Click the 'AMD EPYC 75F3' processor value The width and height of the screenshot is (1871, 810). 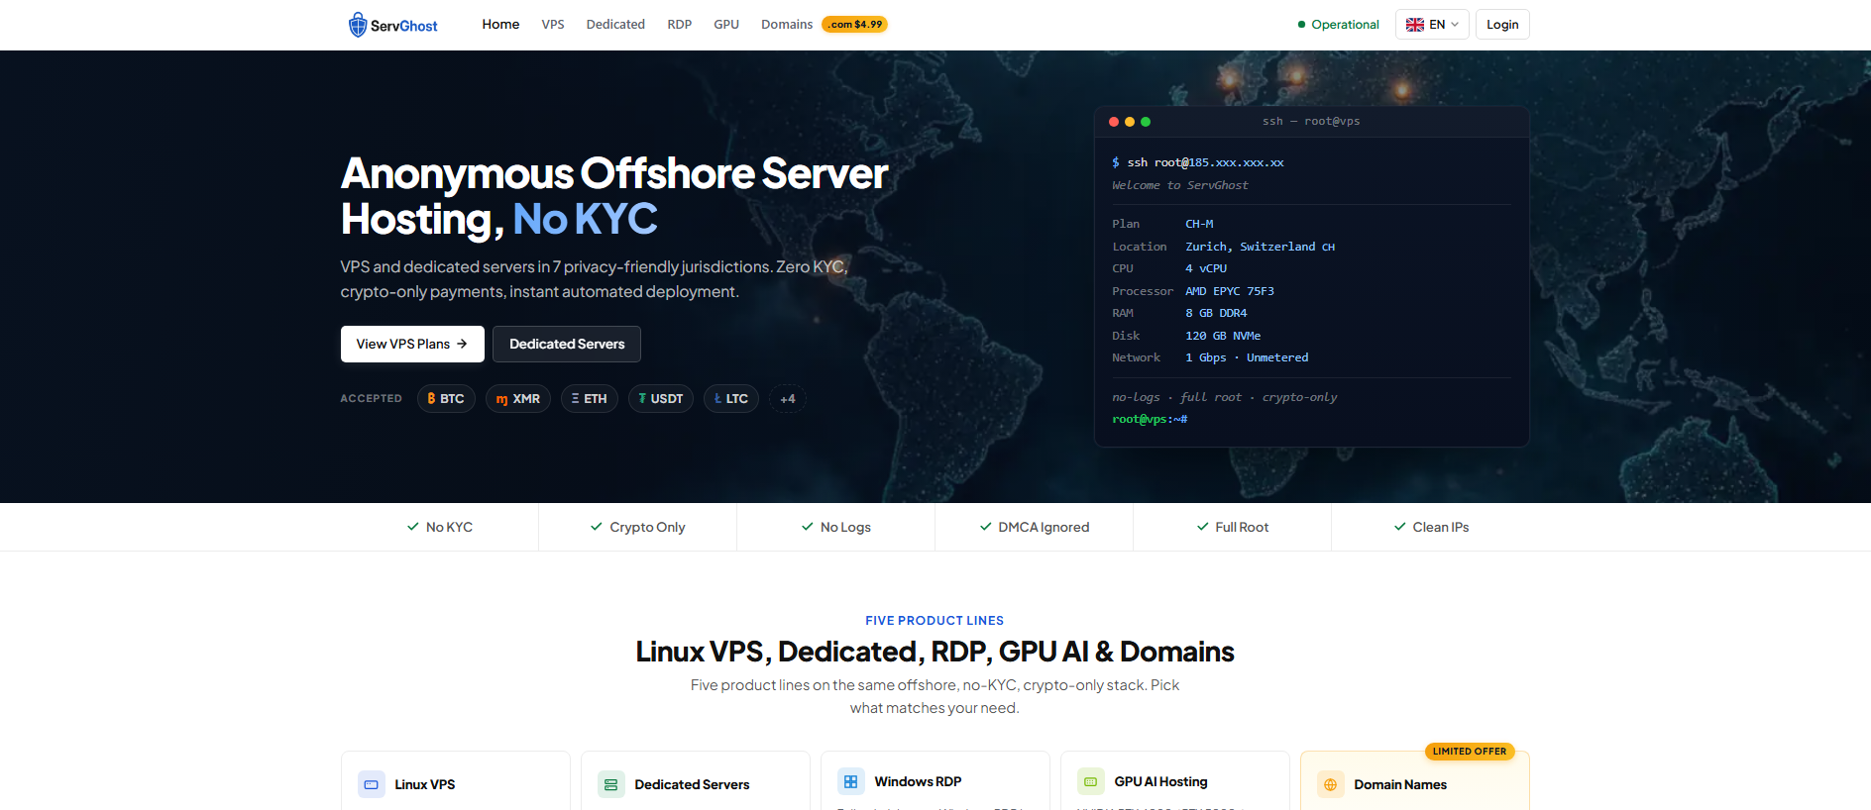coord(1230,291)
